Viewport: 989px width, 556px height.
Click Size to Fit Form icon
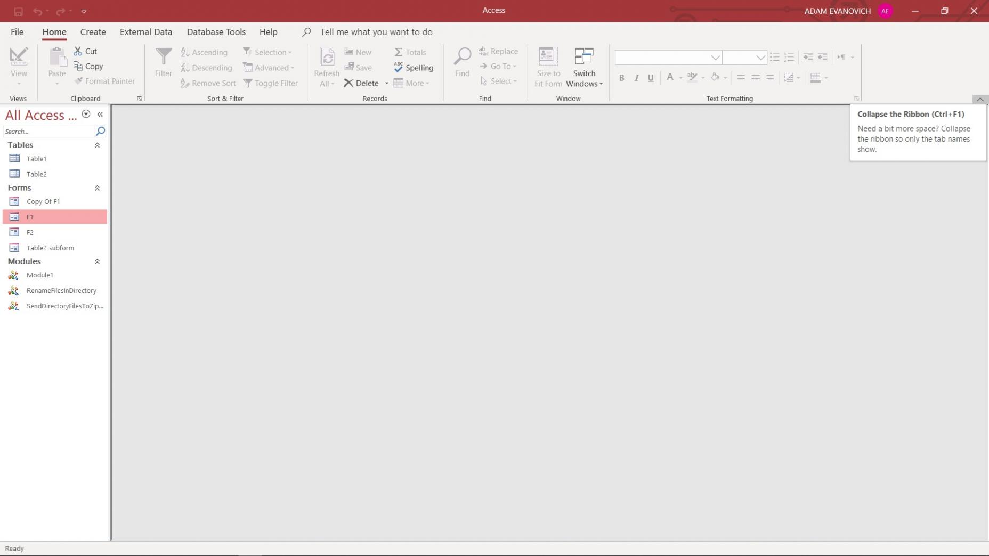tap(548, 56)
